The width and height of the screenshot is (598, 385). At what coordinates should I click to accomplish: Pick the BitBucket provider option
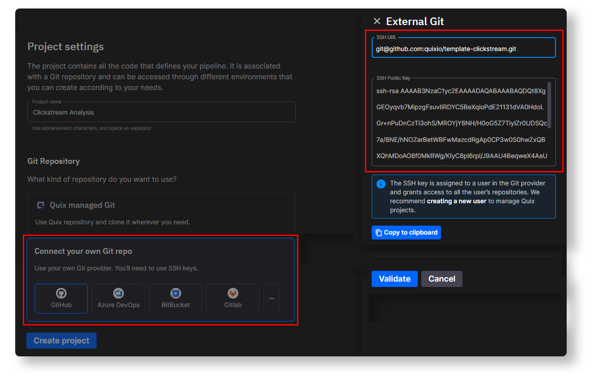pos(176,299)
